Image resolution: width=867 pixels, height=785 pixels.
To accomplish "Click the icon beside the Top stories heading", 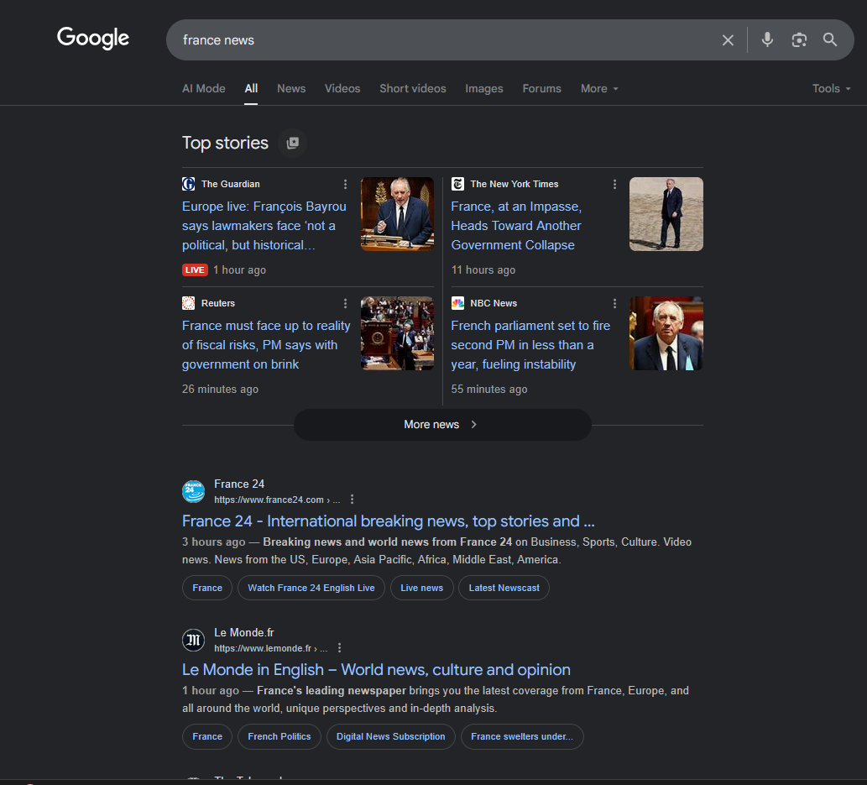I will (x=293, y=143).
